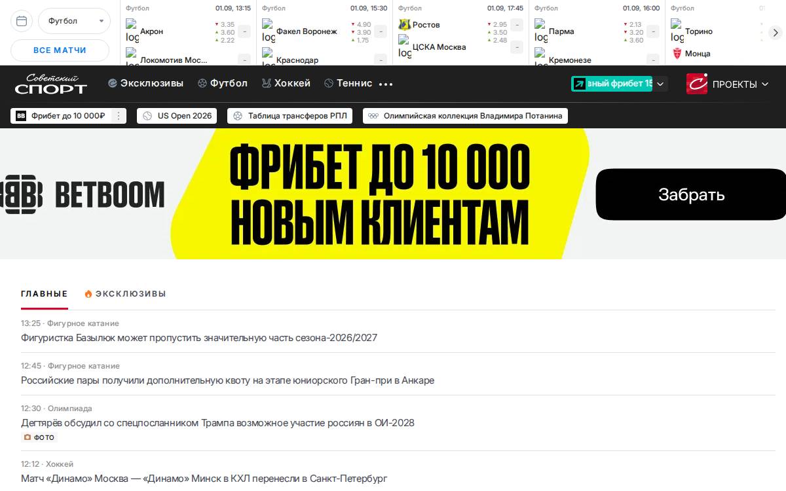The width and height of the screenshot is (786, 491).
Task: Click the Хоккей category tag at 12:12
Action: click(60, 464)
